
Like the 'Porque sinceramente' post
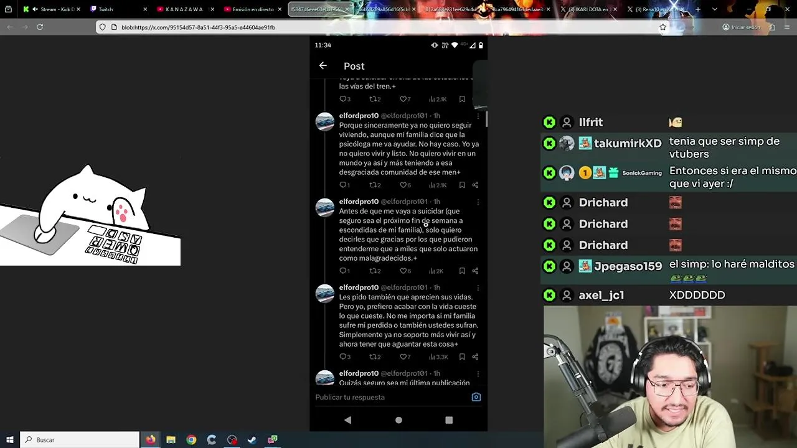[x=405, y=185]
